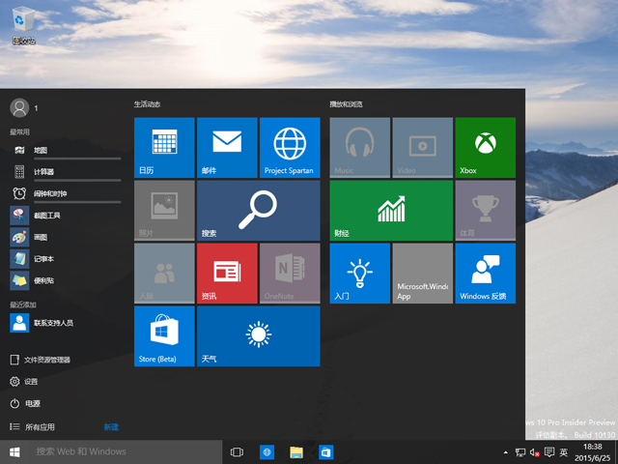Click the 搜索 (Search) magnifier tile

[258, 211]
